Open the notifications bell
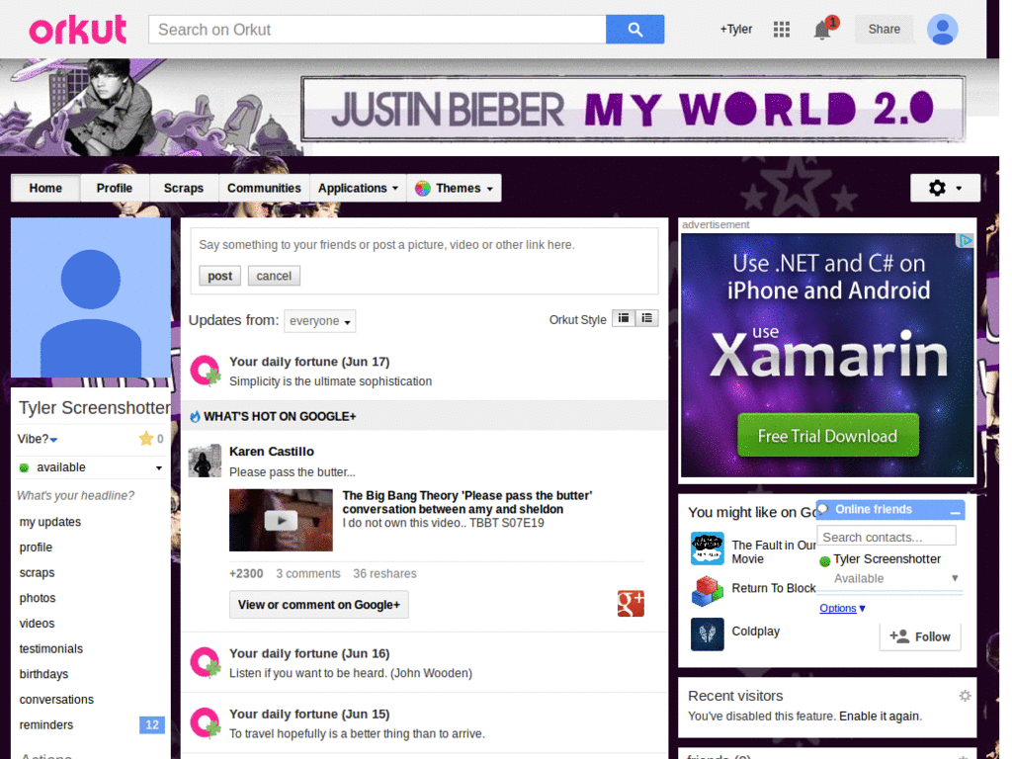Screen dimensions: 1012x759 [x=822, y=30]
